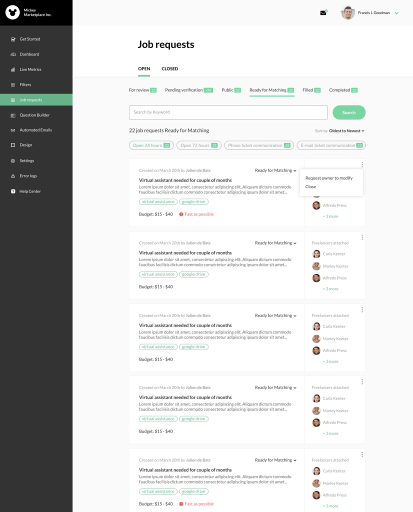
Task: Click the Search by Keyword field
Action: pyautogui.click(x=228, y=112)
